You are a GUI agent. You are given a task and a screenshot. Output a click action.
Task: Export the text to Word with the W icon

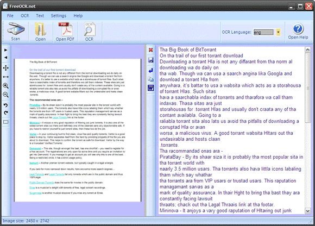click(x=150, y=88)
